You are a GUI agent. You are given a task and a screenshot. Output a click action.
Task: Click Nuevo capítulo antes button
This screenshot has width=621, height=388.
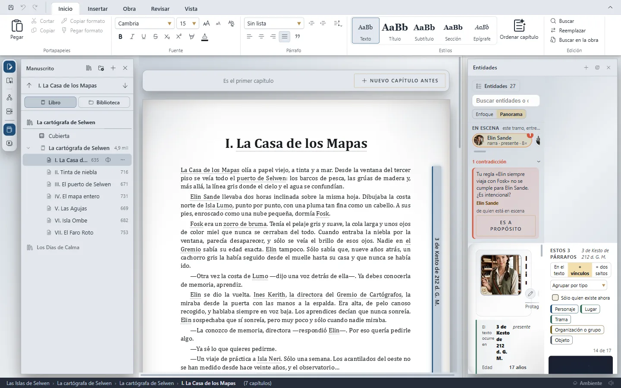click(400, 81)
